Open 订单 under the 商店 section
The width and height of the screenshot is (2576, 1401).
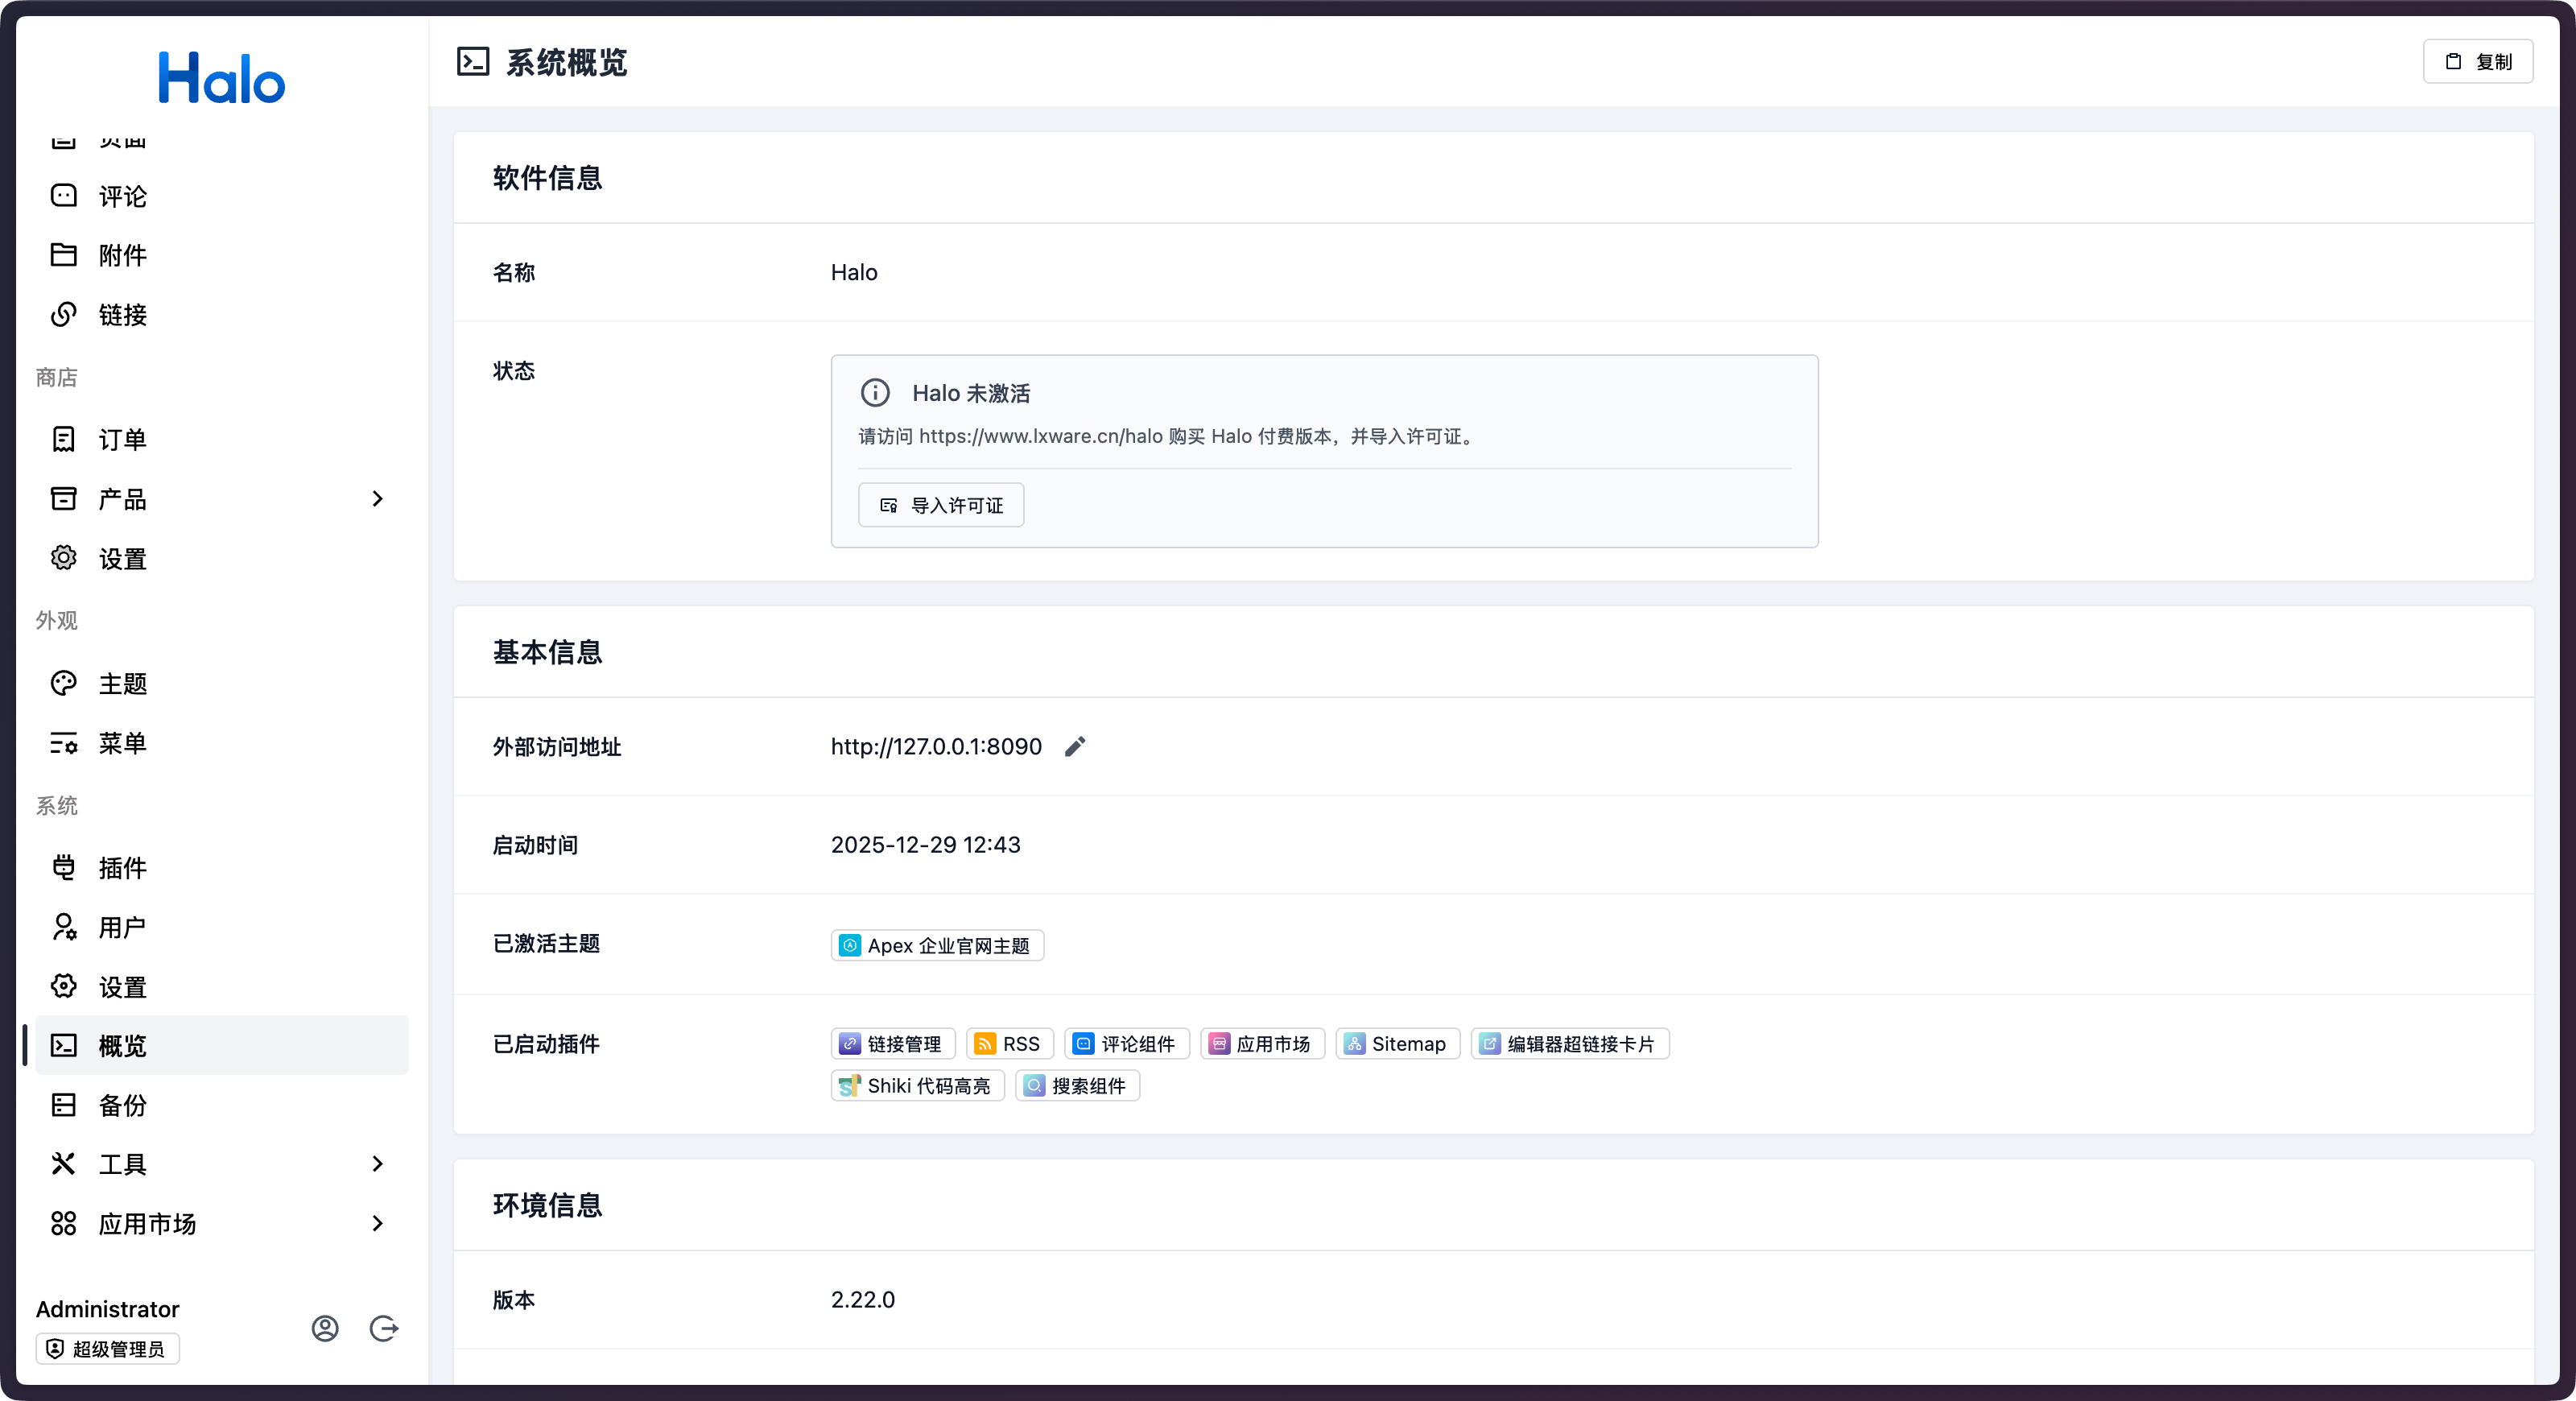(122, 440)
